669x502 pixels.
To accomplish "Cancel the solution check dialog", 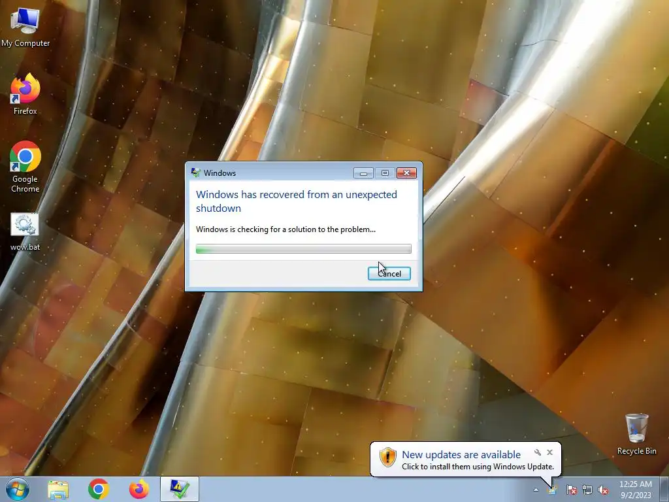I will (x=389, y=274).
